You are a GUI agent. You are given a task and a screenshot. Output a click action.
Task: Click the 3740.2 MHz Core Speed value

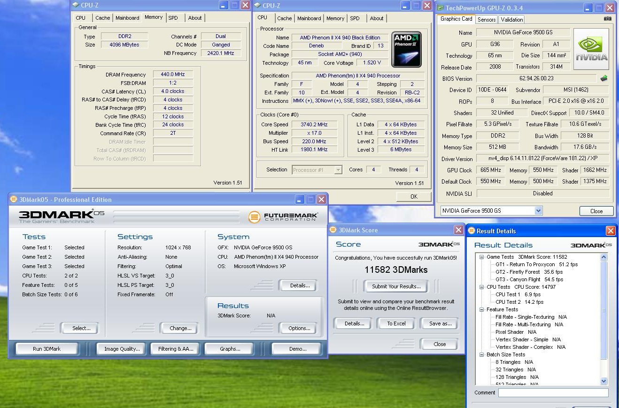click(314, 124)
